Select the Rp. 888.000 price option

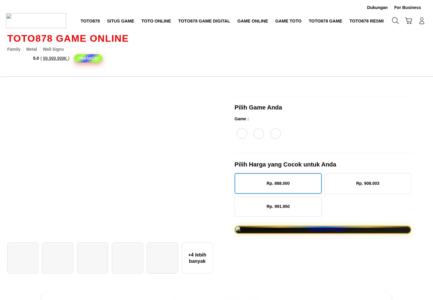tap(278, 183)
